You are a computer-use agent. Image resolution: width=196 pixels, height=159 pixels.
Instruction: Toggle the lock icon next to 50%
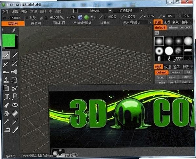105,17
